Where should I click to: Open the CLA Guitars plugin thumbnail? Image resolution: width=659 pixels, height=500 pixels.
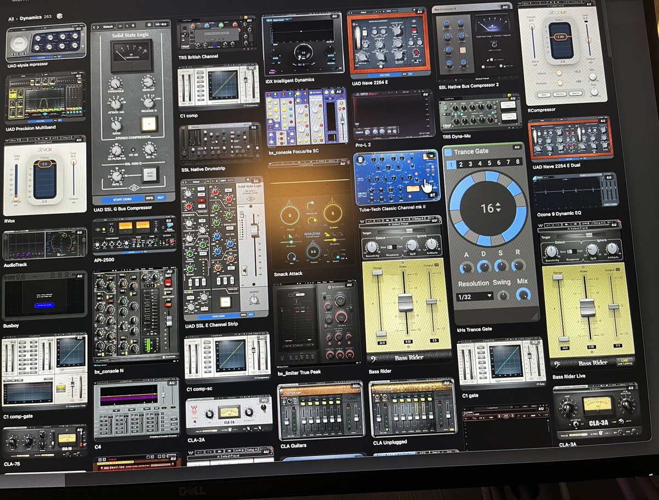click(321, 410)
